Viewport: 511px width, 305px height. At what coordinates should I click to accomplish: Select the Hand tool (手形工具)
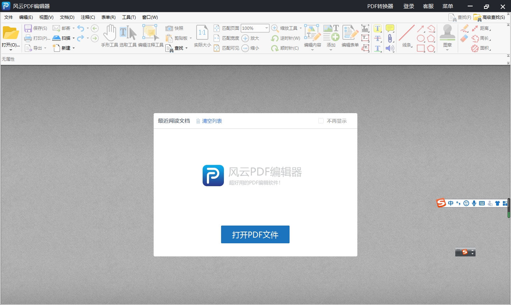coord(110,36)
